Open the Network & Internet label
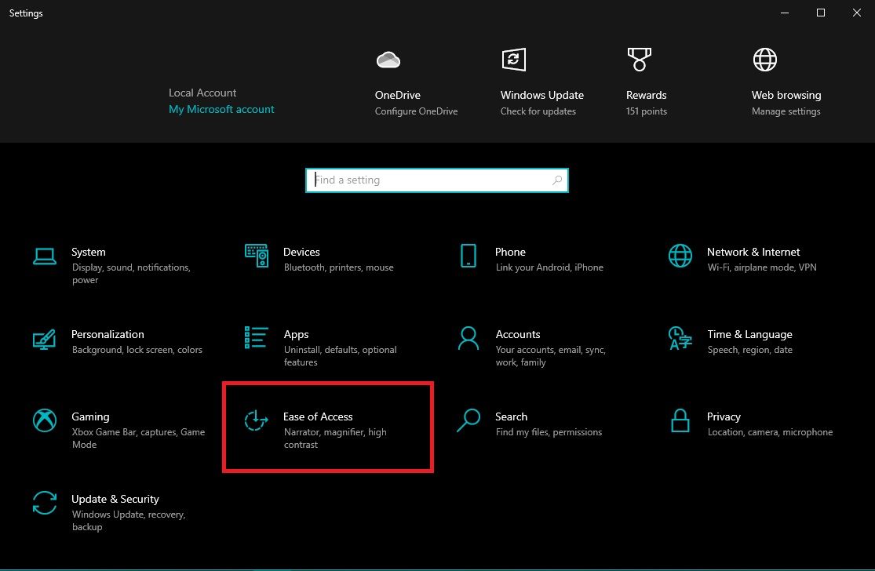 (753, 252)
